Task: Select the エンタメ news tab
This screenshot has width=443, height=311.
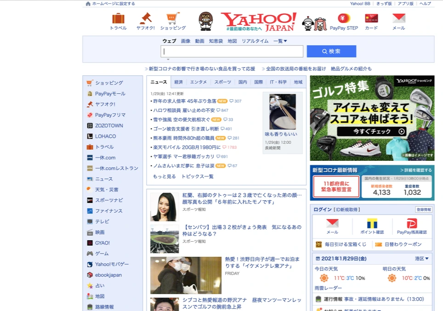Action: [199, 82]
